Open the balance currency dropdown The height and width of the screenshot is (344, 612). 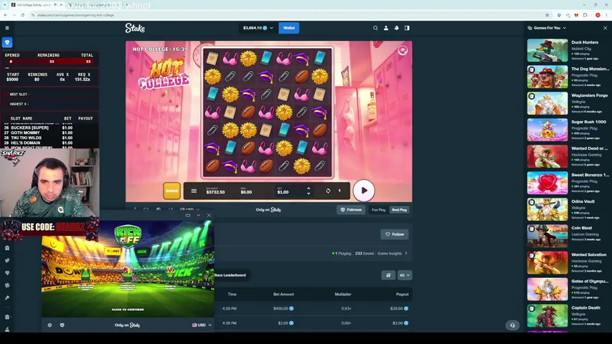(258, 28)
